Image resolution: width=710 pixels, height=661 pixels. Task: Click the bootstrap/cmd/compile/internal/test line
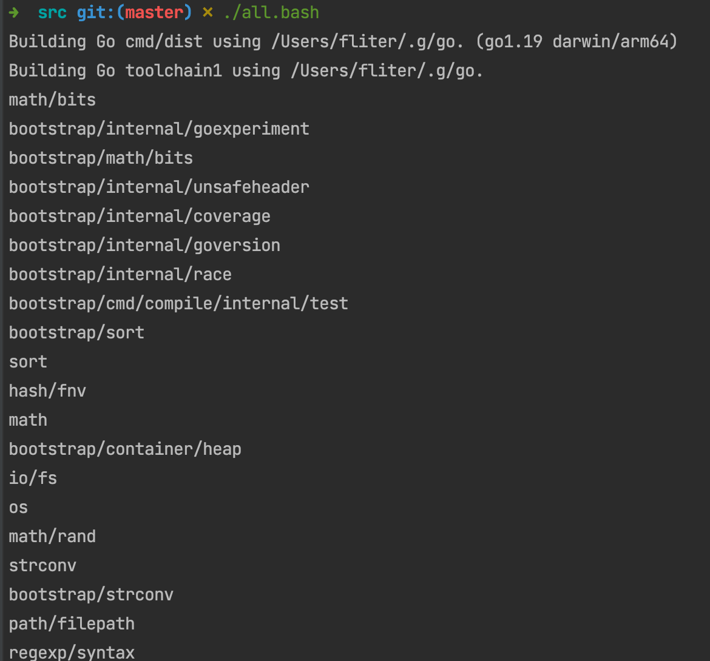[x=178, y=304]
